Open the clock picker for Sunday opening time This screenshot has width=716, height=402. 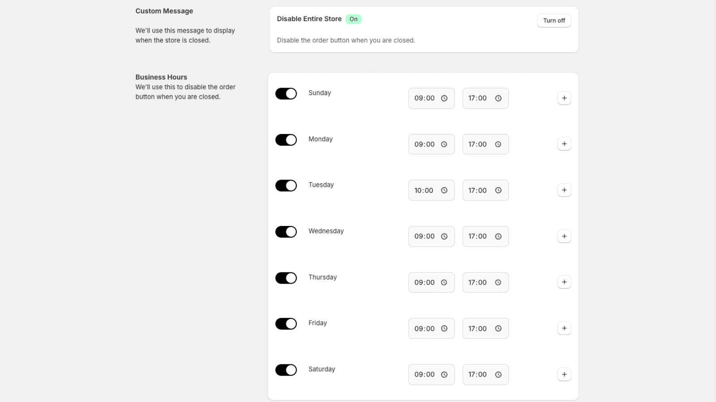(x=443, y=98)
